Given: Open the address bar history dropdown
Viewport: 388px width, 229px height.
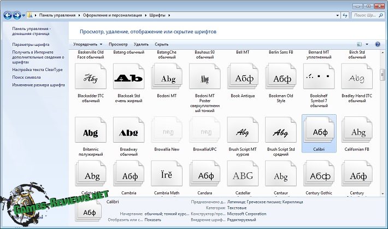Looking at the screenshot, I should [338, 15].
